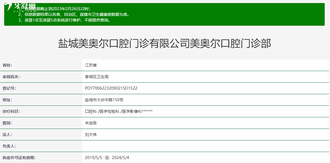Click registration number PDY70062232090215D1522
Viewport: 330px width, 163px height.
point(111,88)
